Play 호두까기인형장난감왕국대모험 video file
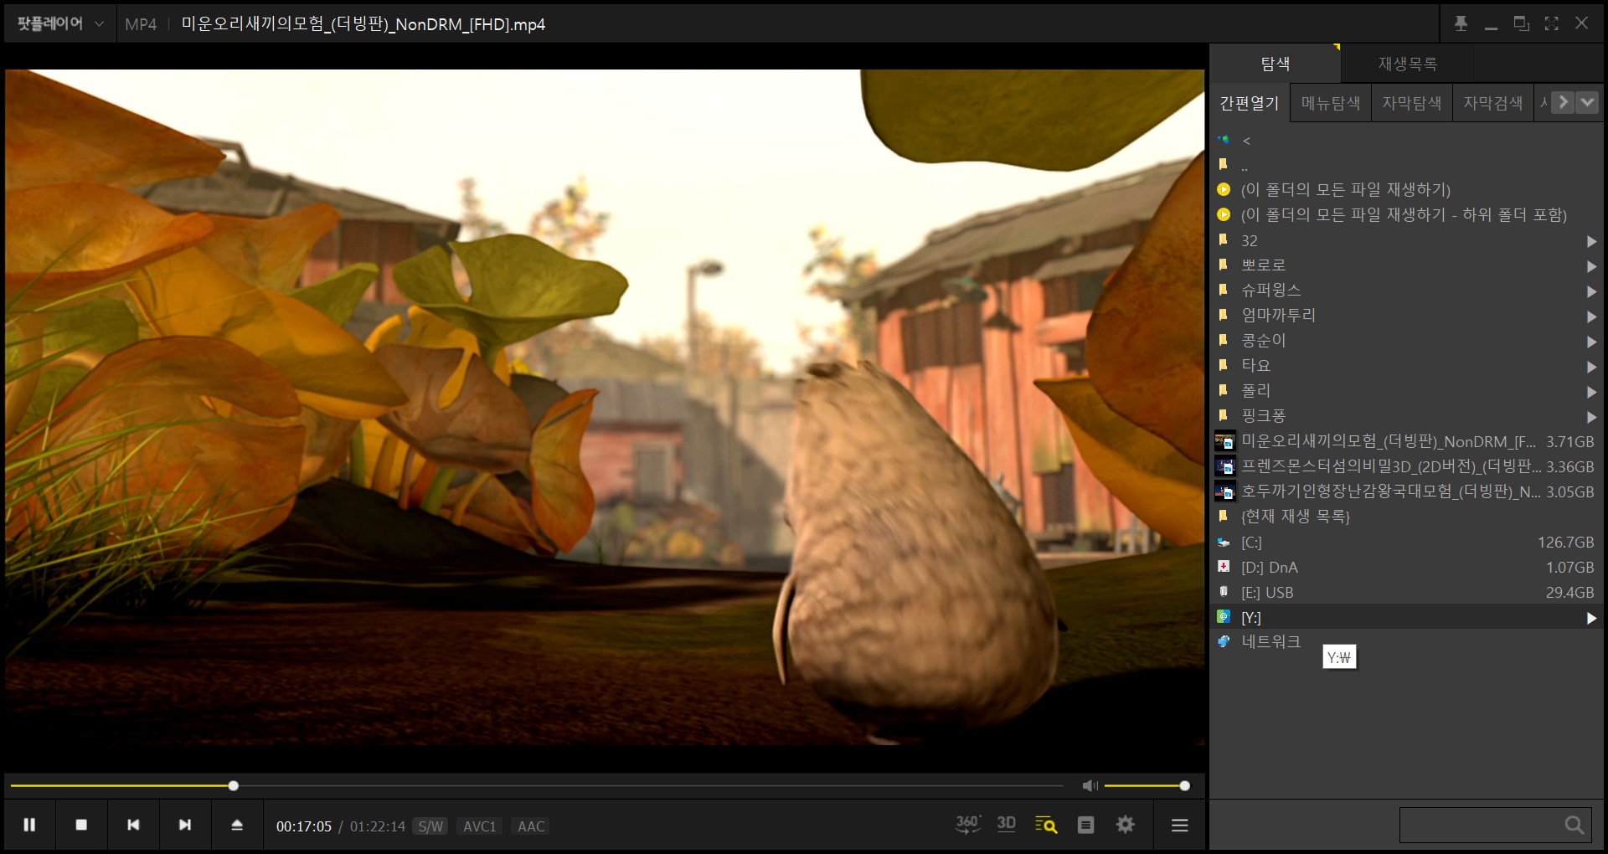This screenshot has width=1608, height=854. coord(1407,491)
